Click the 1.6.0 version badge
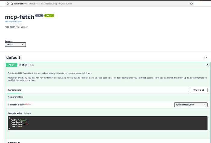The width and height of the screenshot is (211, 143). click(39, 16)
